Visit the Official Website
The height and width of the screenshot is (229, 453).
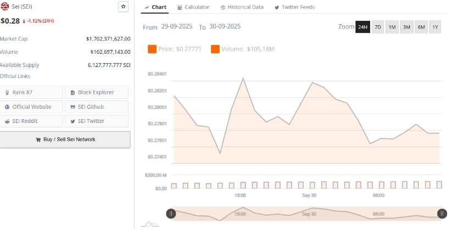[32, 107]
